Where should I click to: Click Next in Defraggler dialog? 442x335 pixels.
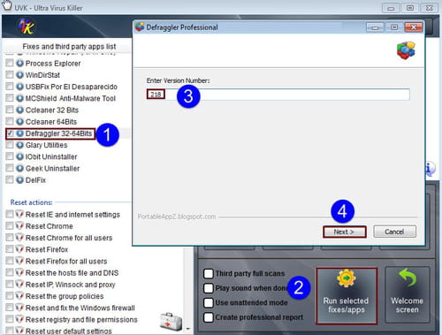coord(344,232)
